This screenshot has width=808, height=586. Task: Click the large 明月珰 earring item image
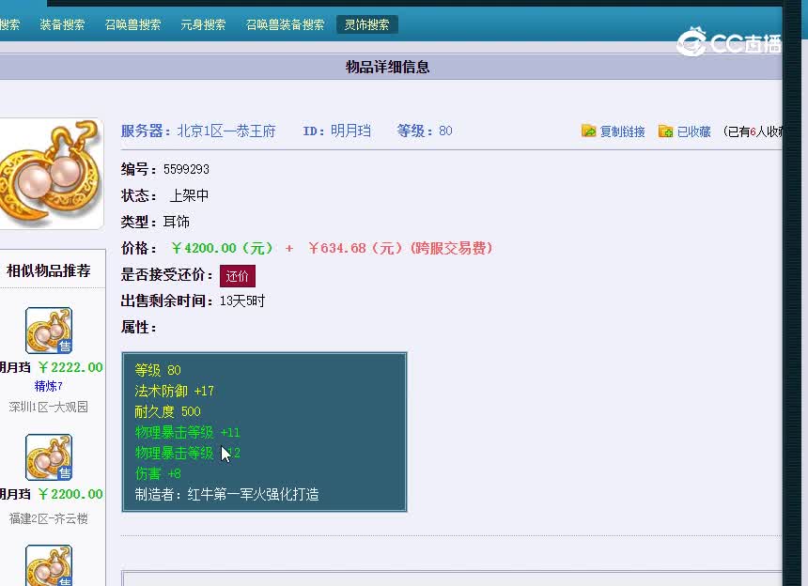(x=50, y=174)
